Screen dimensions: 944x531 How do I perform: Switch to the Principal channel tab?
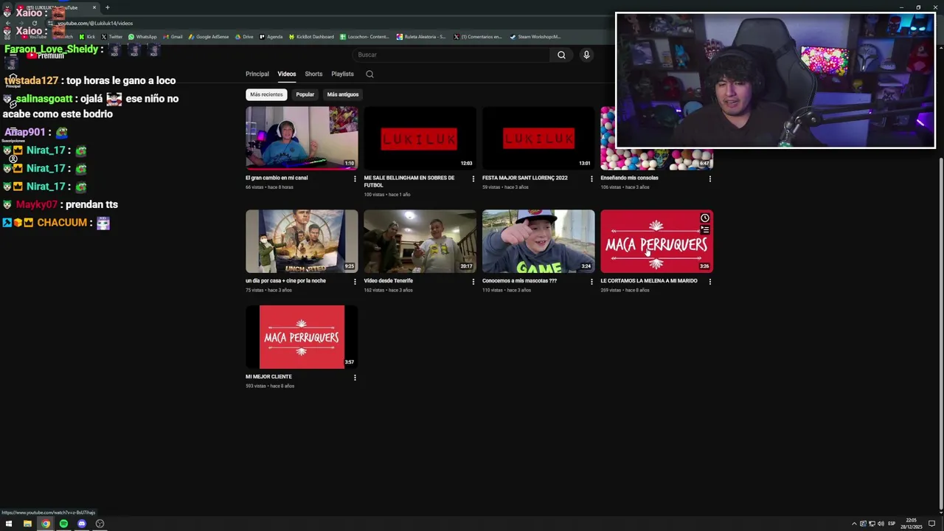pyautogui.click(x=257, y=74)
